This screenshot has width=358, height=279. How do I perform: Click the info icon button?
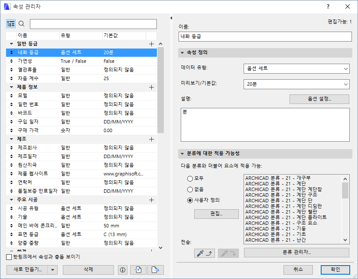point(123,270)
